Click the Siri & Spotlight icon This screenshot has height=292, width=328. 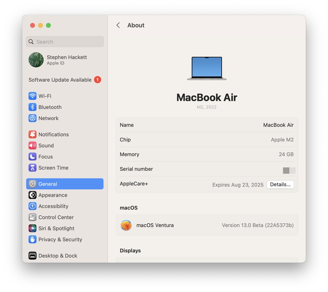click(33, 228)
